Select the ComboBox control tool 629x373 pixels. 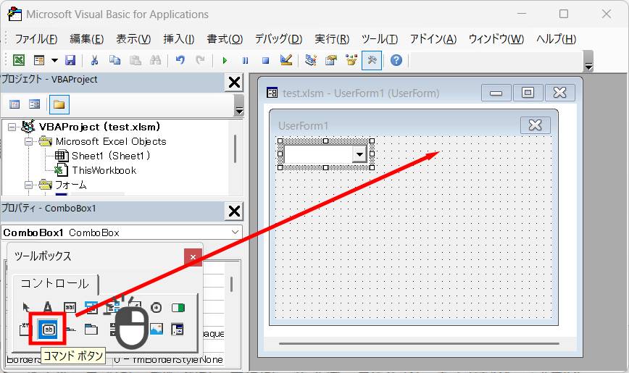coord(91,308)
